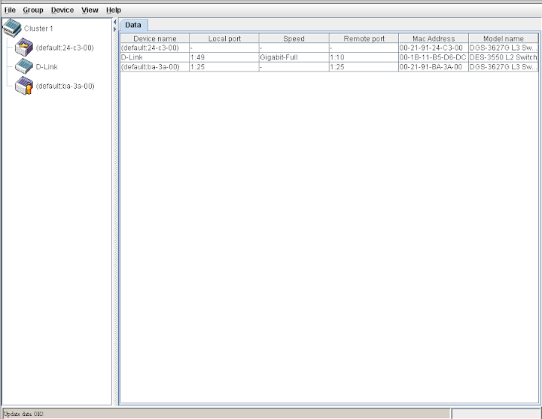
Task: Click MAC address 00-1B-11-B5-D6-DC
Action: click(434, 57)
